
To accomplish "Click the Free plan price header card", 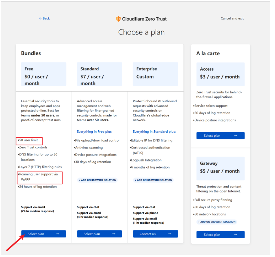I will point(44,74).
